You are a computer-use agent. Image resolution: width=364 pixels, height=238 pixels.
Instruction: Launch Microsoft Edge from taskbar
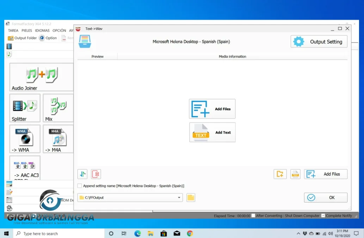click(137, 233)
